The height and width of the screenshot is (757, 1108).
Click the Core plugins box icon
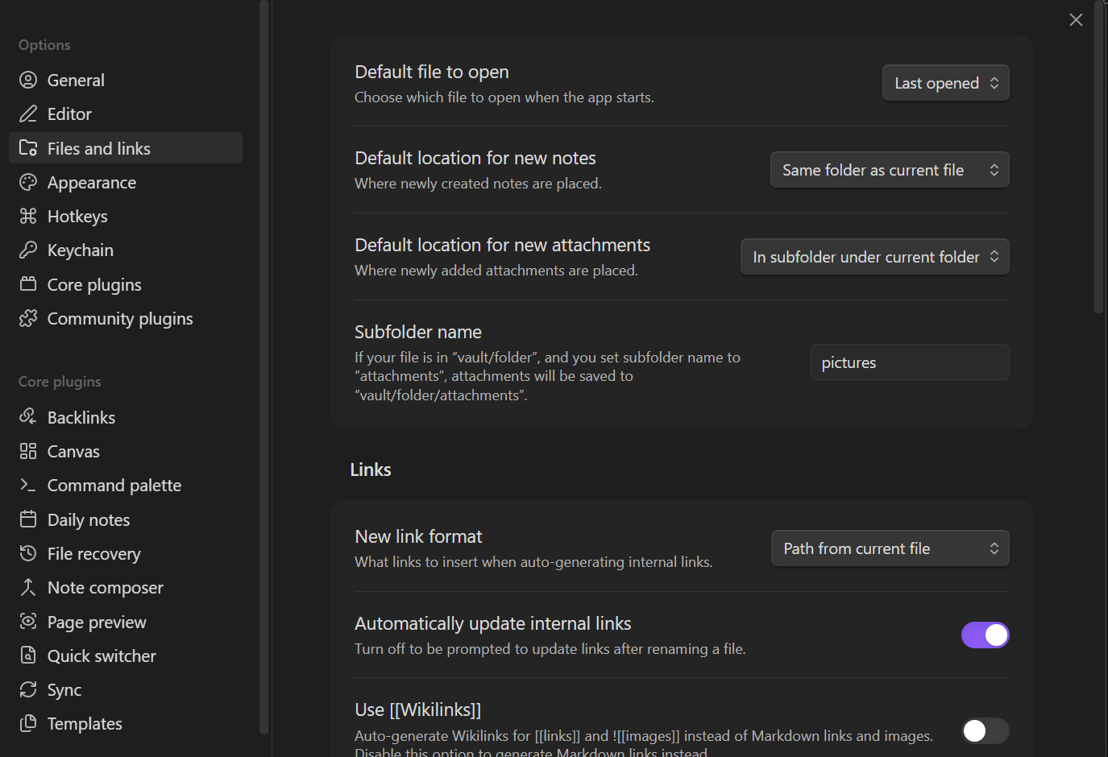coord(28,284)
